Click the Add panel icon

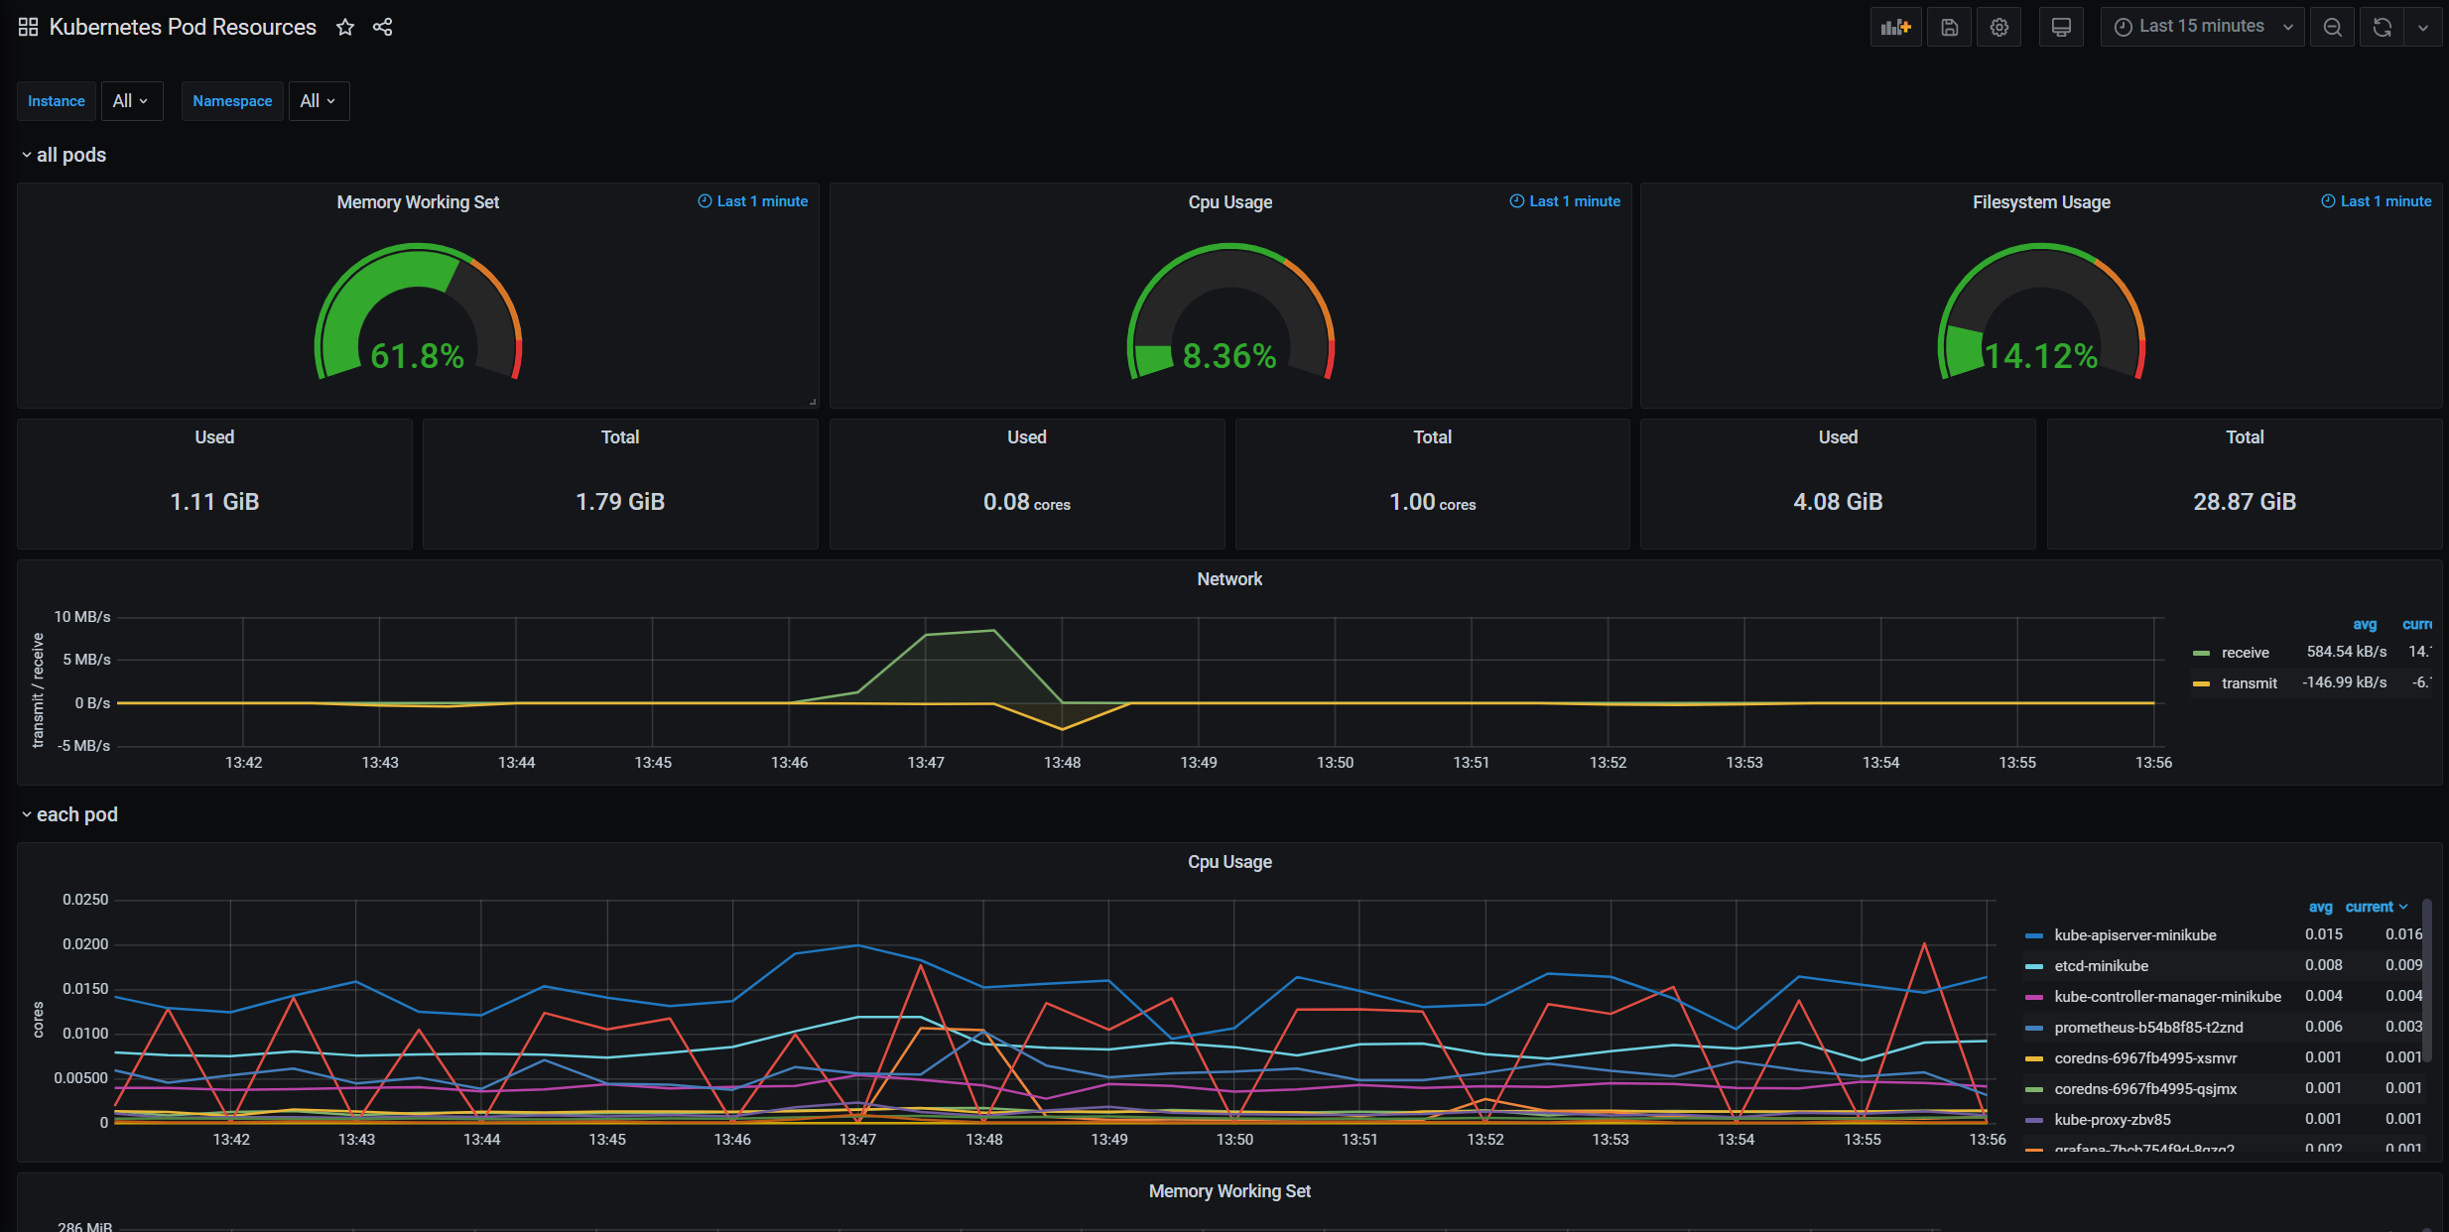tap(1895, 27)
